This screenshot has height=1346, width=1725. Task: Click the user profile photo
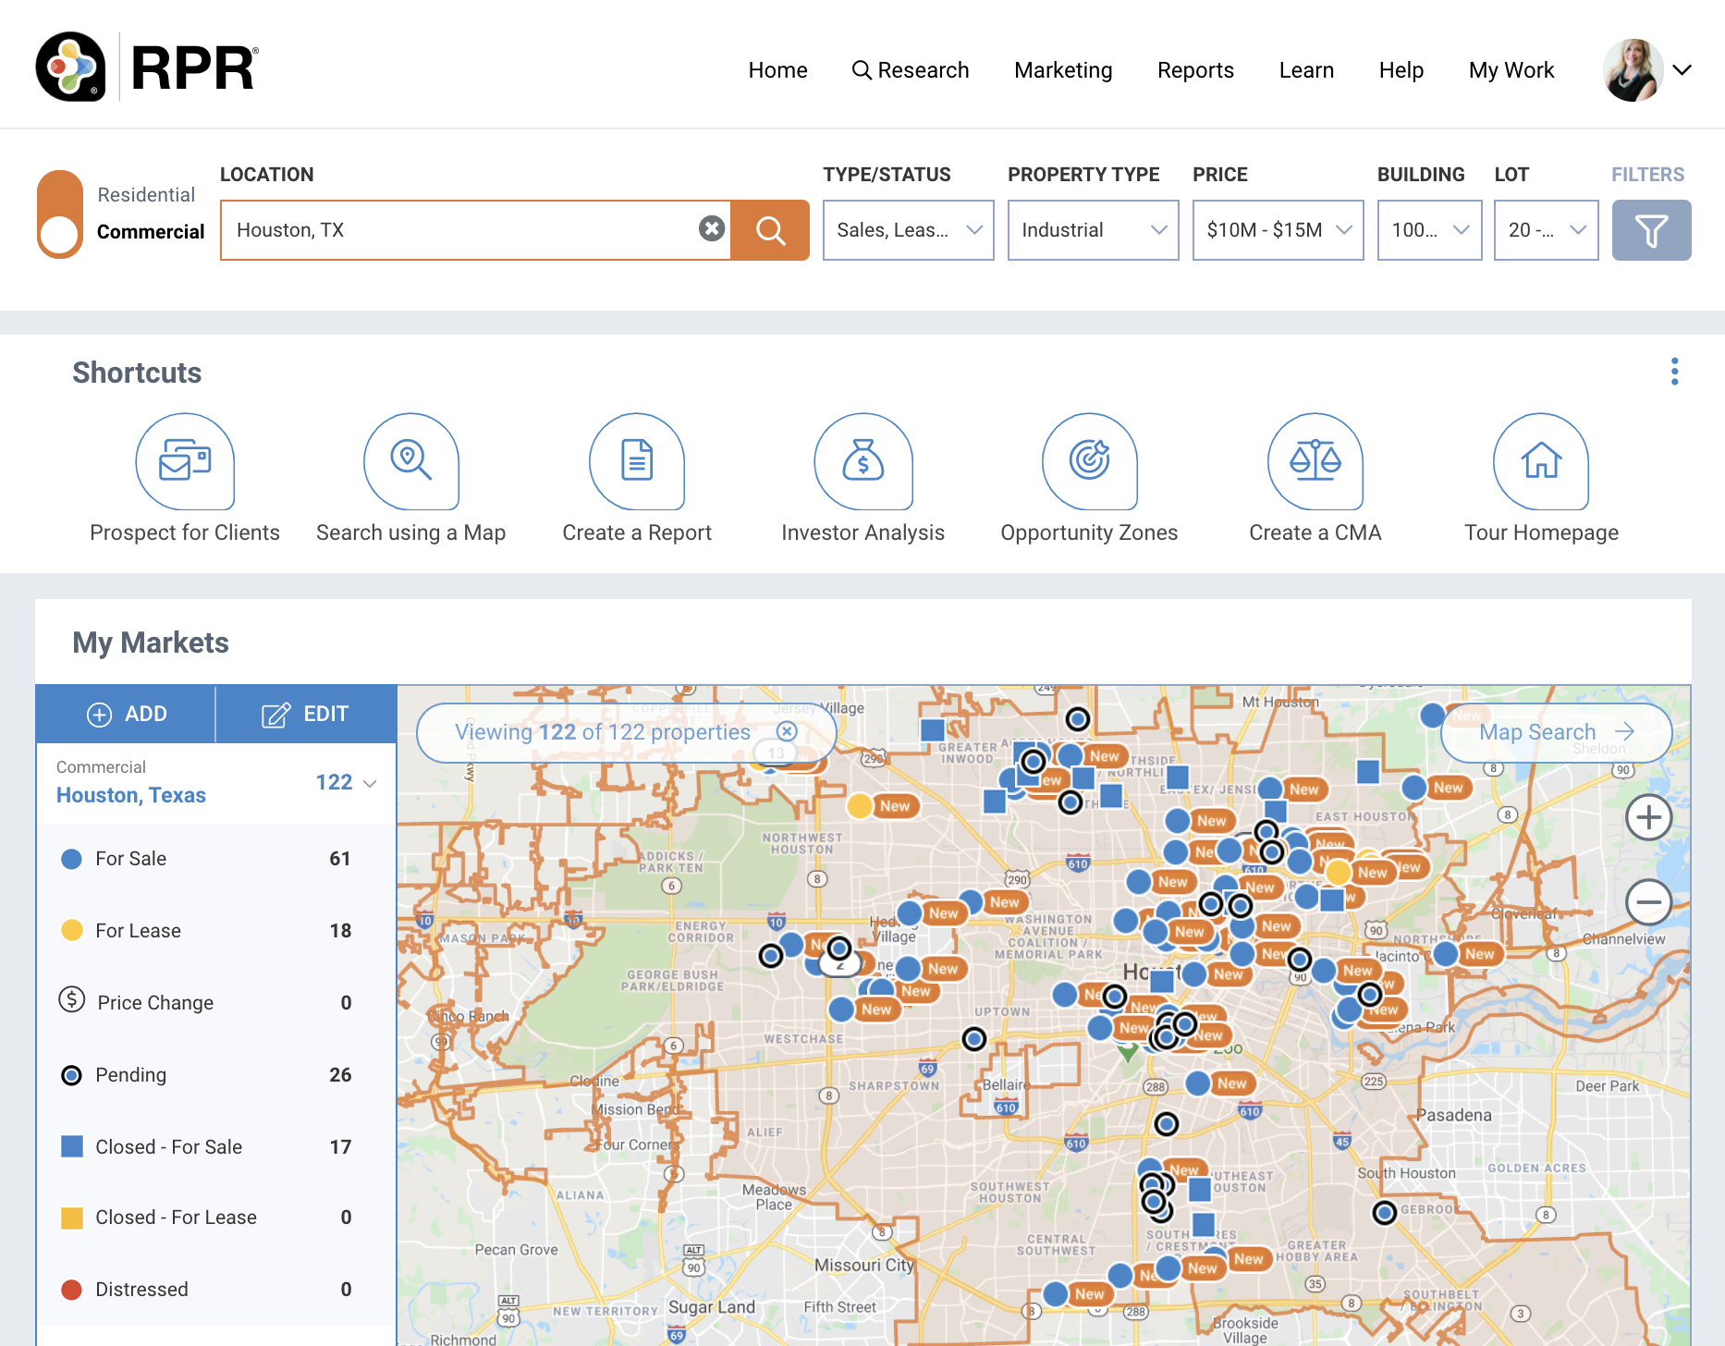coord(1633,70)
